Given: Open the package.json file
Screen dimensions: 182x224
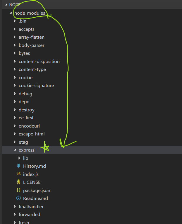Looking at the screenshot, I should click(37, 190).
